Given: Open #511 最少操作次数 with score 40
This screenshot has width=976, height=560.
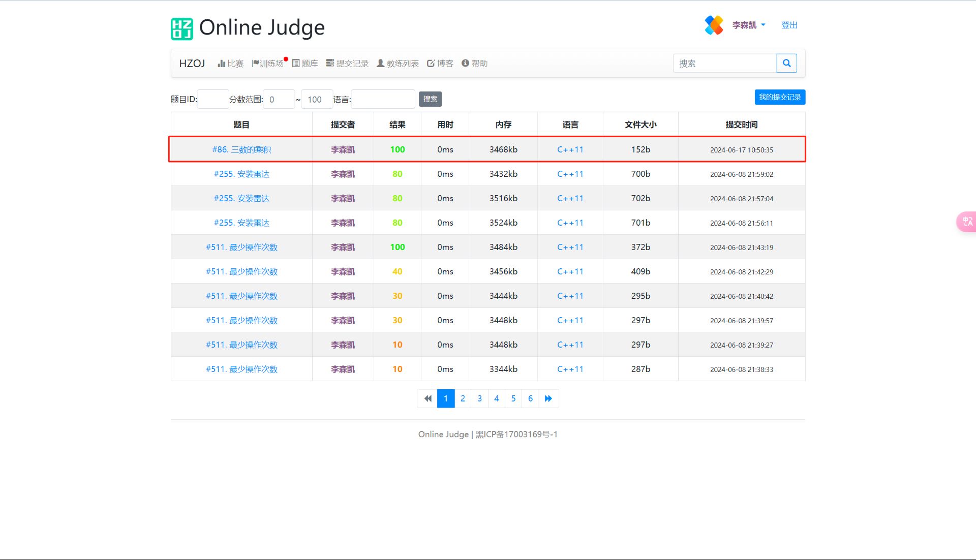Looking at the screenshot, I should (241, 271).
